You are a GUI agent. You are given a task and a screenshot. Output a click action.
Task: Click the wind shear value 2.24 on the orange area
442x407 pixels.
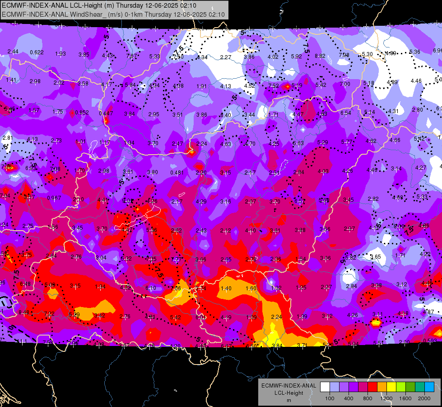click(x=276, y=317)
